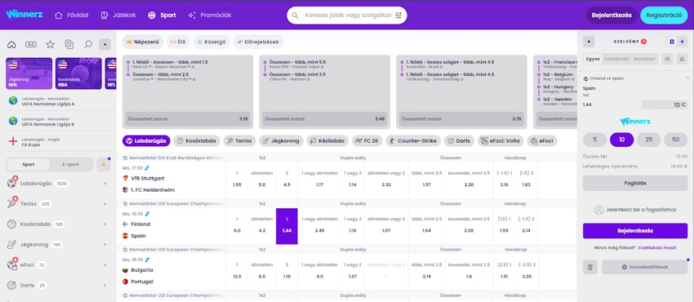This screenshot has width=694, height=302.
Task: Select Bulgaria win odds 12.0
Action: 237,272
